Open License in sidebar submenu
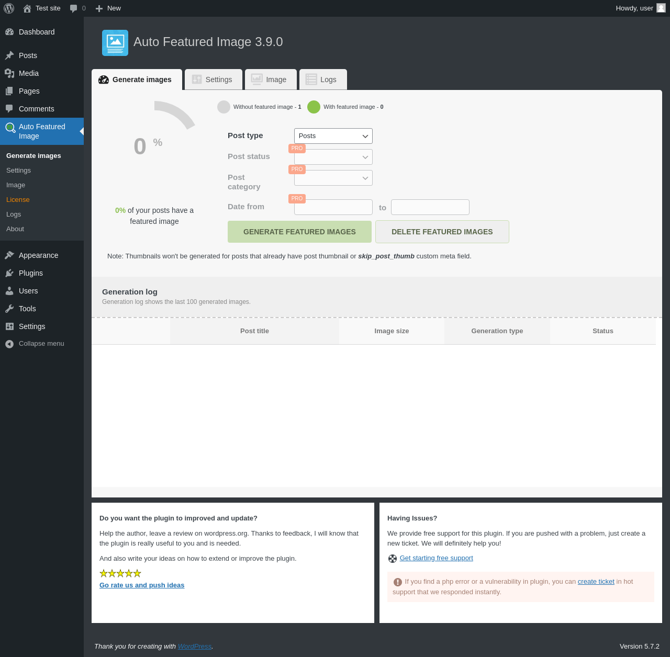Viewport: 670px width, 657px height. click(x=18, y=200)
